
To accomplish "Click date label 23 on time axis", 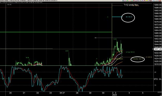I will click(51, 93).
